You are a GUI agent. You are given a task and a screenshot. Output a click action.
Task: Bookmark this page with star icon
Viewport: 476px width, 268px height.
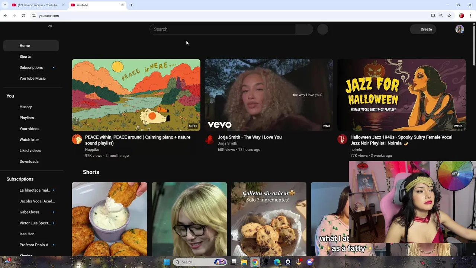pos(449,16)
